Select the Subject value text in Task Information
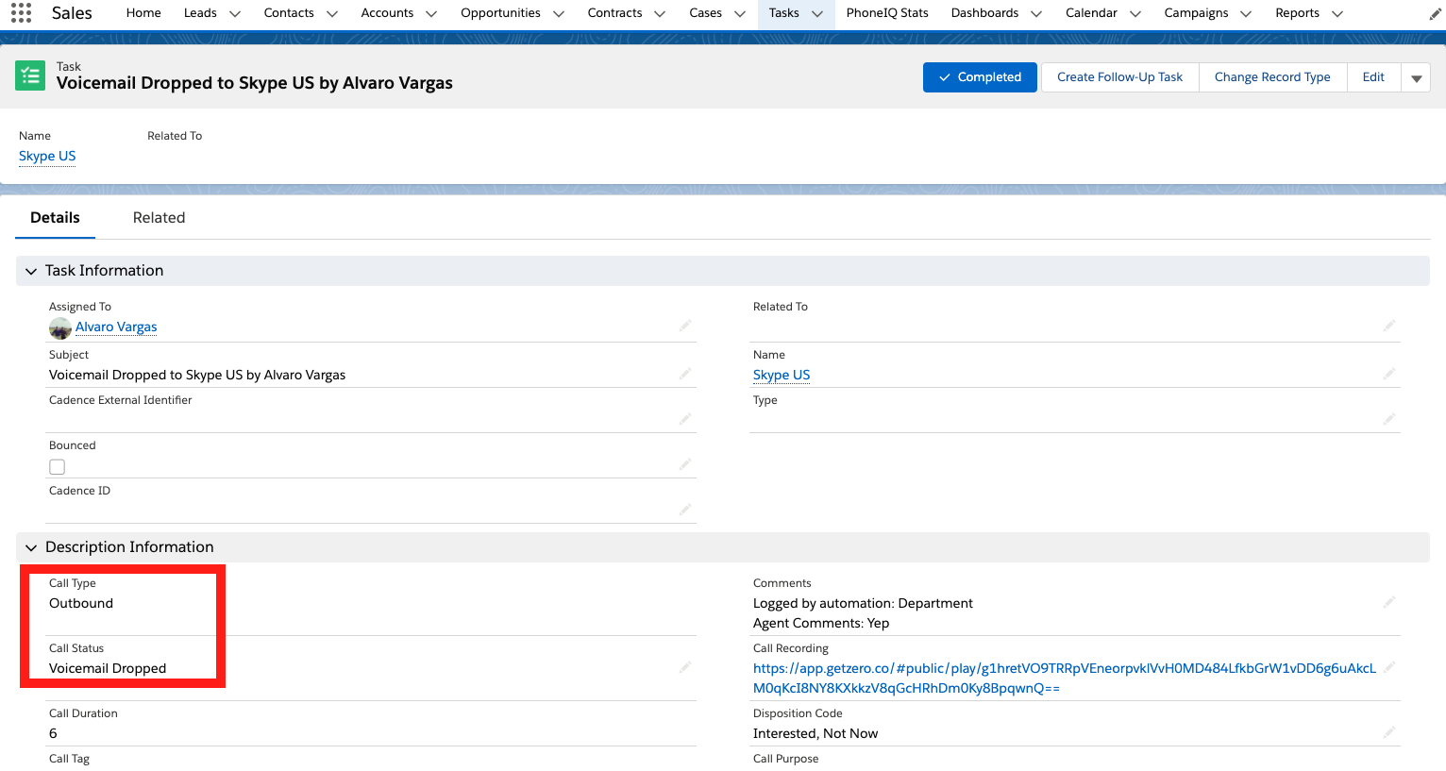 click(197, 376)
